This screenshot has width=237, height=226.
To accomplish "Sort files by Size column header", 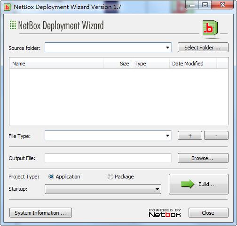I will coord(118,64).
